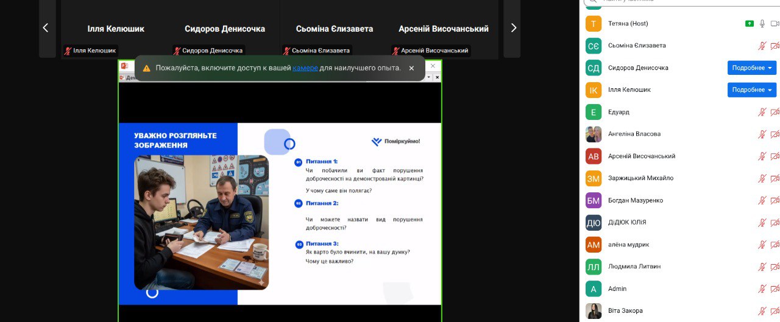The image size is (780, 322).
Task: Click Тетяна's green screen-share icon
Action: pyautogui.click(x=750, y=24)
